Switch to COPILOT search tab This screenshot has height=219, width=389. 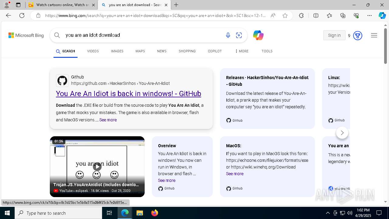coord(215,51)
